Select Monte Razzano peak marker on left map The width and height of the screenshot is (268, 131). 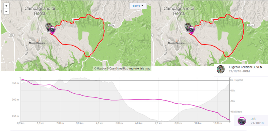[37, 40]
